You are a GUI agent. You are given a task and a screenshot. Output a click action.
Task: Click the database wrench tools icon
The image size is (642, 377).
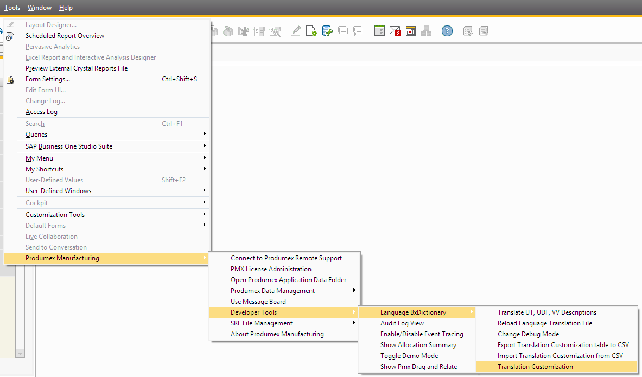(x=327, y=31)
